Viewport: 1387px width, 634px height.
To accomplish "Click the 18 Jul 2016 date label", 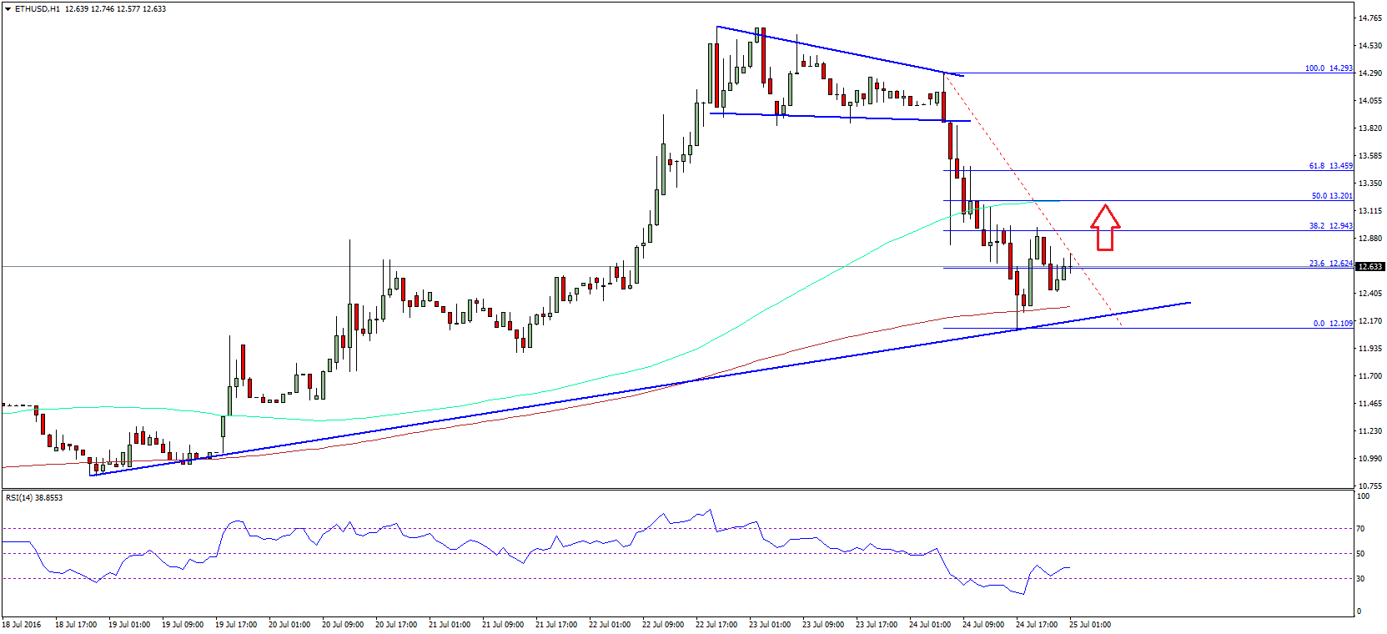I will coord(22,624).
